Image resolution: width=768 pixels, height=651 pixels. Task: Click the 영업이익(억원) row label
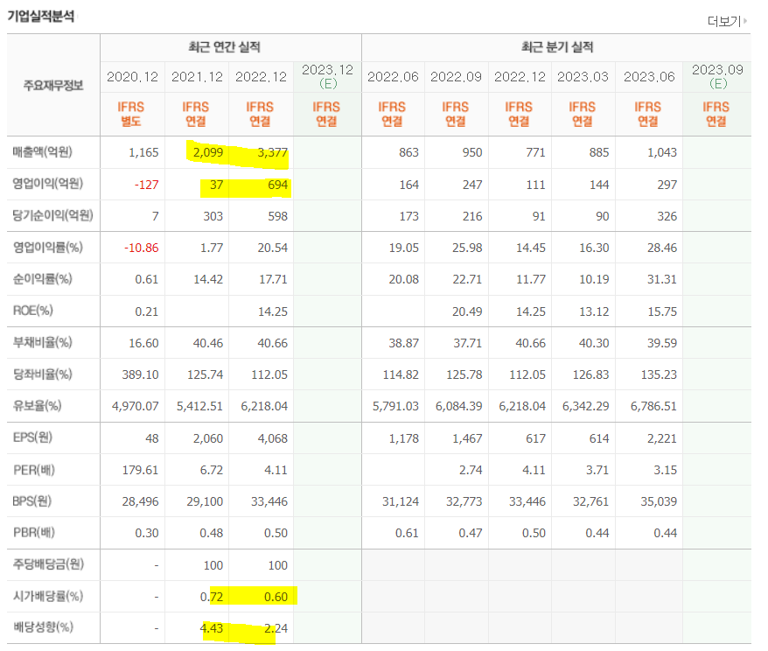[48, 184]
